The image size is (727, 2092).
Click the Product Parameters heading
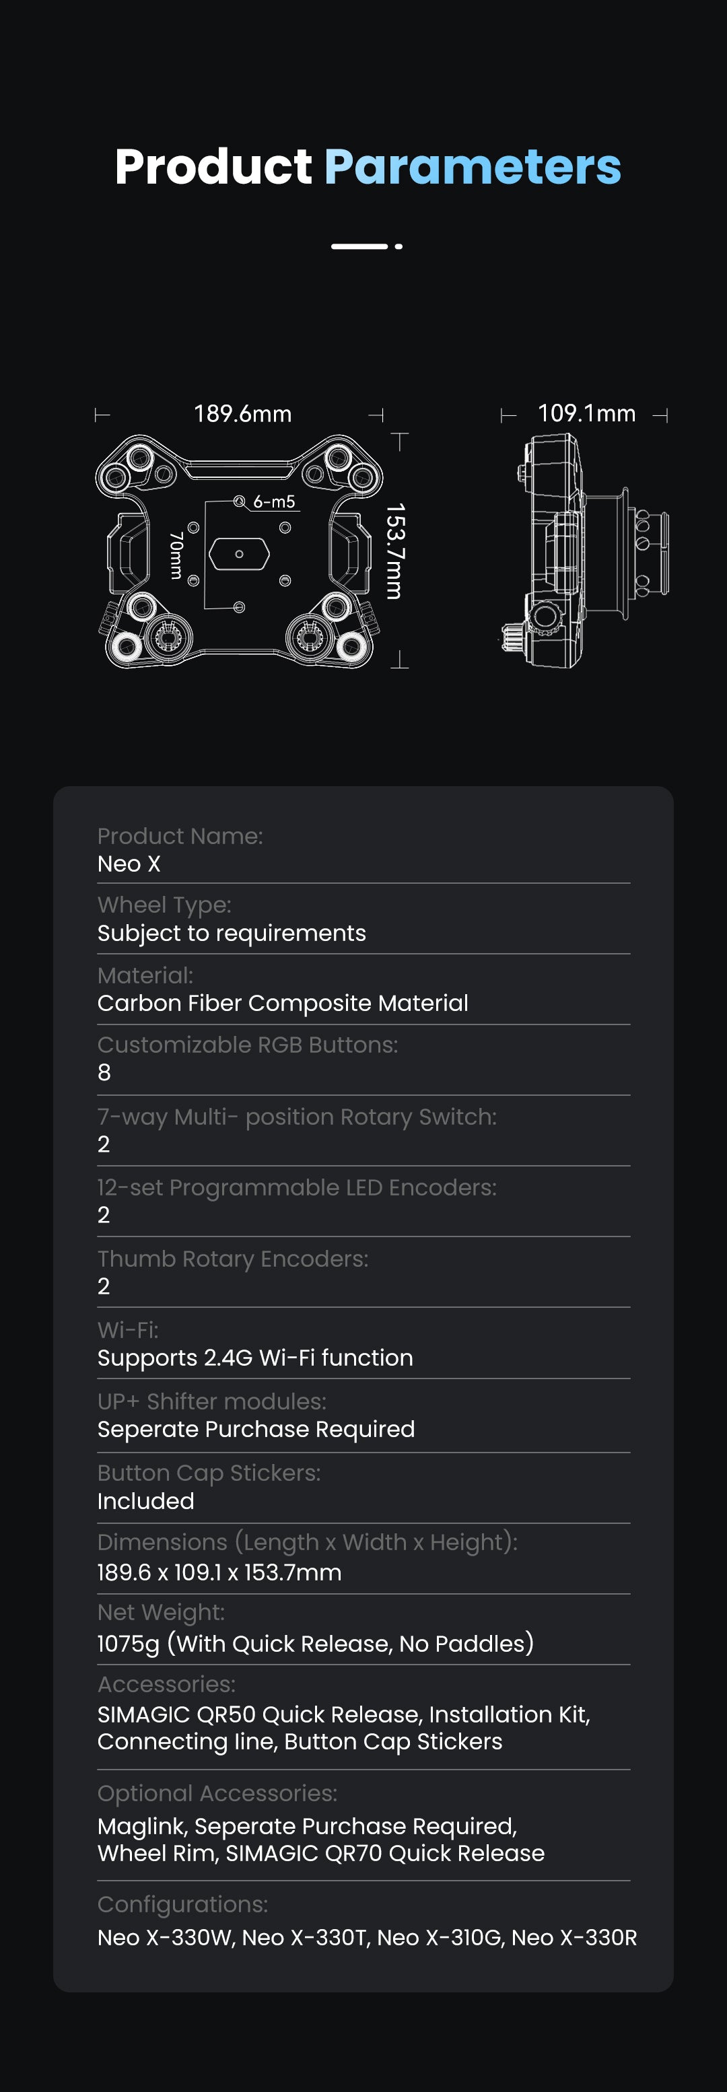pos(367,166)
